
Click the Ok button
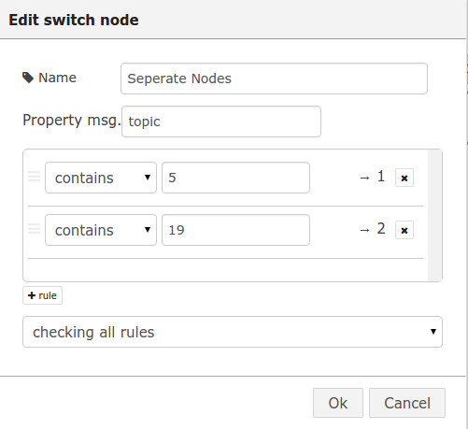point(338,403)
